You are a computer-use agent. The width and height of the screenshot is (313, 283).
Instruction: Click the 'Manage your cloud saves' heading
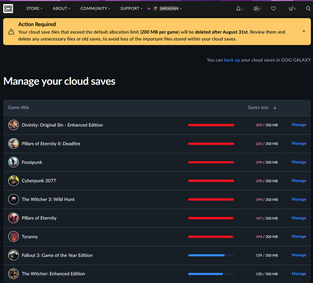[59, 81]
